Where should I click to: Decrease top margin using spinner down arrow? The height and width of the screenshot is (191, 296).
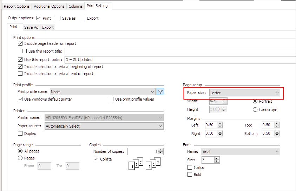(x=277, y=127)
